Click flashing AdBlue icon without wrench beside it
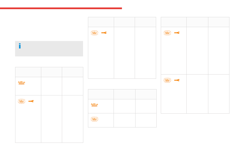 pyautogui.click(x=95, y=119)
